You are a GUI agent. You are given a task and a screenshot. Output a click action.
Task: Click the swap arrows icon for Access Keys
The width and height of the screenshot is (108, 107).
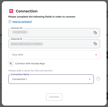coord(11,63)
